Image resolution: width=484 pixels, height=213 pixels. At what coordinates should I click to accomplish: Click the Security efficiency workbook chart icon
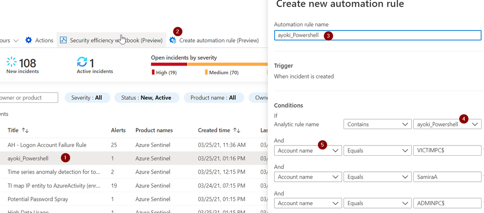point(63,40)
